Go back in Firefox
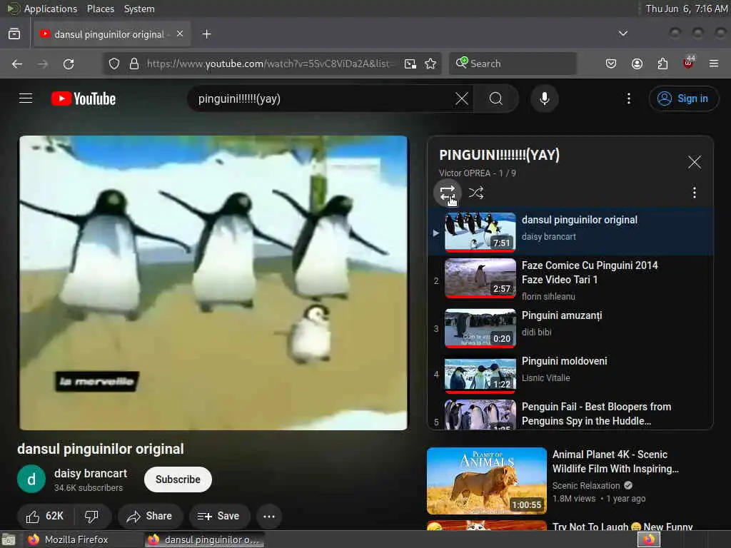 (x=17, y=64)
